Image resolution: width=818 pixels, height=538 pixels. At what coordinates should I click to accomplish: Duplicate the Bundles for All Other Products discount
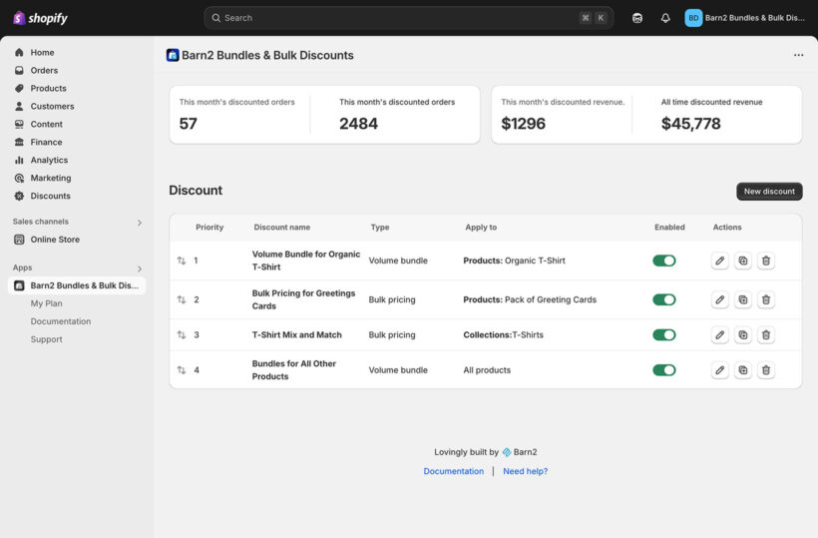click(743, 370)
